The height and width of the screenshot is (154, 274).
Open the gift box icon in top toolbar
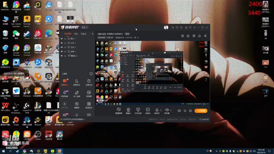pyautogui.click(x=183, y=36)
